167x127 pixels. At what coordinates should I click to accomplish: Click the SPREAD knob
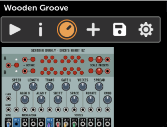coord(99,86)
